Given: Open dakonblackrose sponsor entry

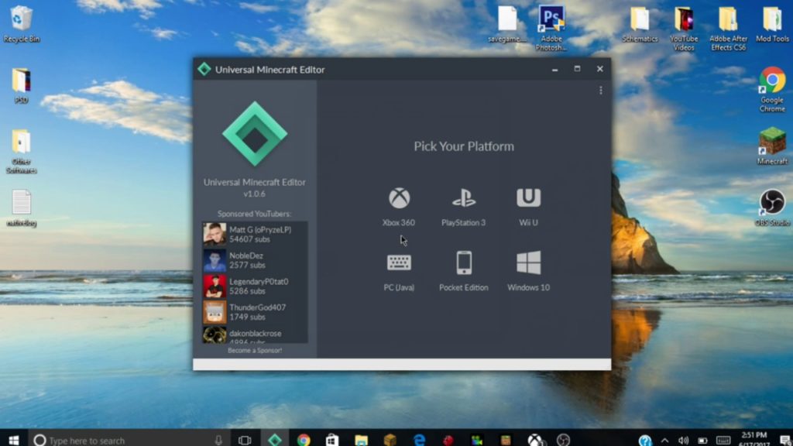Looking at the screenshot, I should point(255,334).
